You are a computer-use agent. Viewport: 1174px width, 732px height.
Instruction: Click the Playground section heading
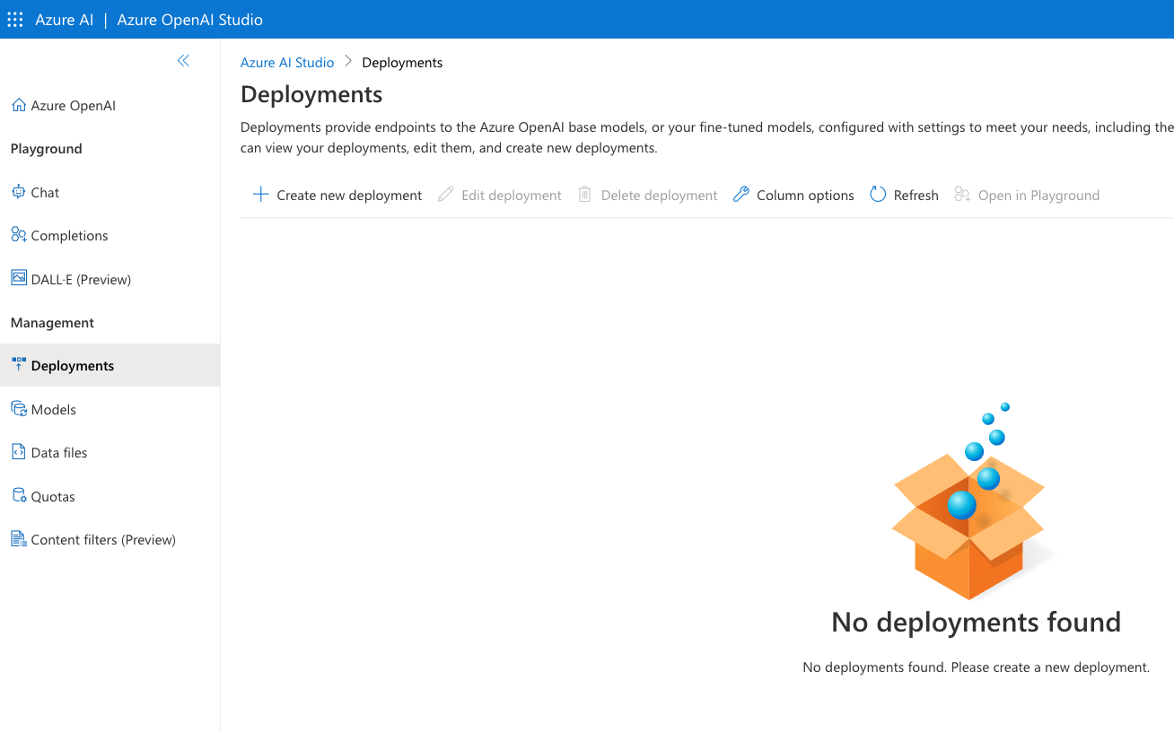pyautogui.click(x=47, y=149)
